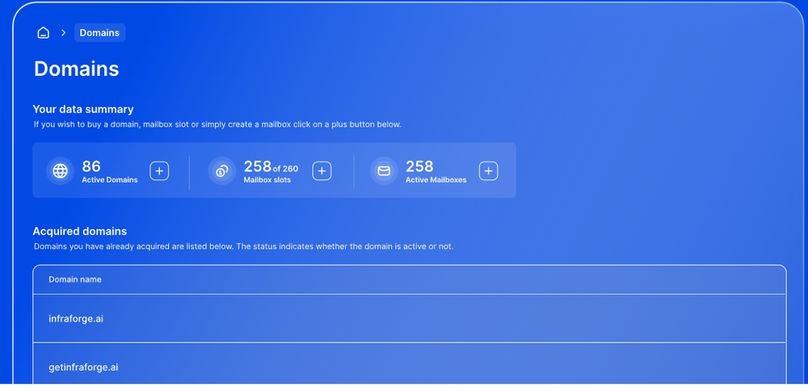Click the Acquired domains heading
Viewport: 808px width, 391px height.
coord(80,231)
